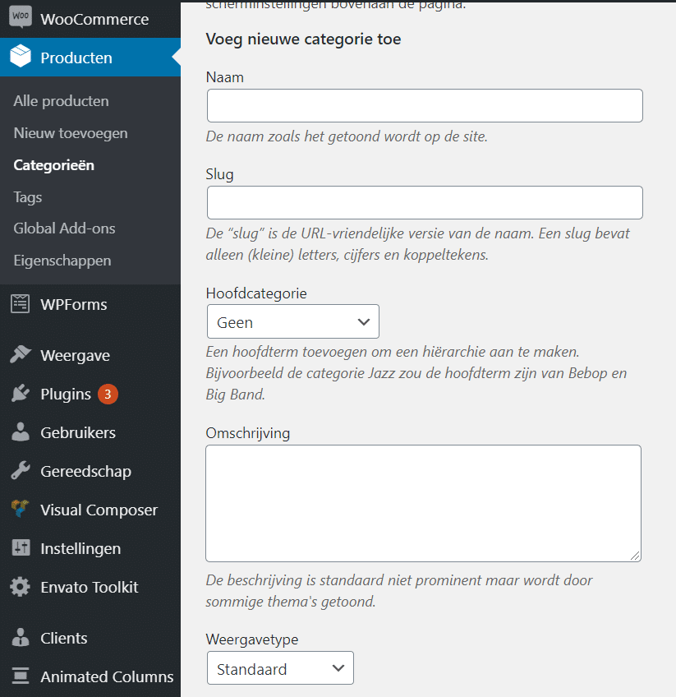This screenshot has height=697, width=676.
Task: Click into the Slug input field
Action: point(425,203)
